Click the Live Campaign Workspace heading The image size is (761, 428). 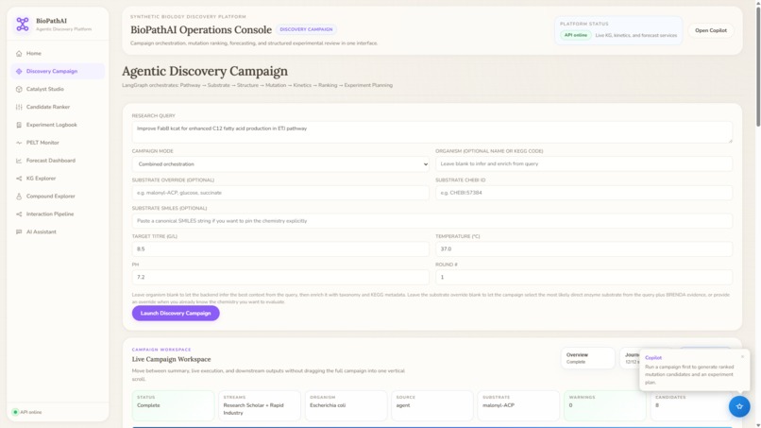(x=171, y=359)
